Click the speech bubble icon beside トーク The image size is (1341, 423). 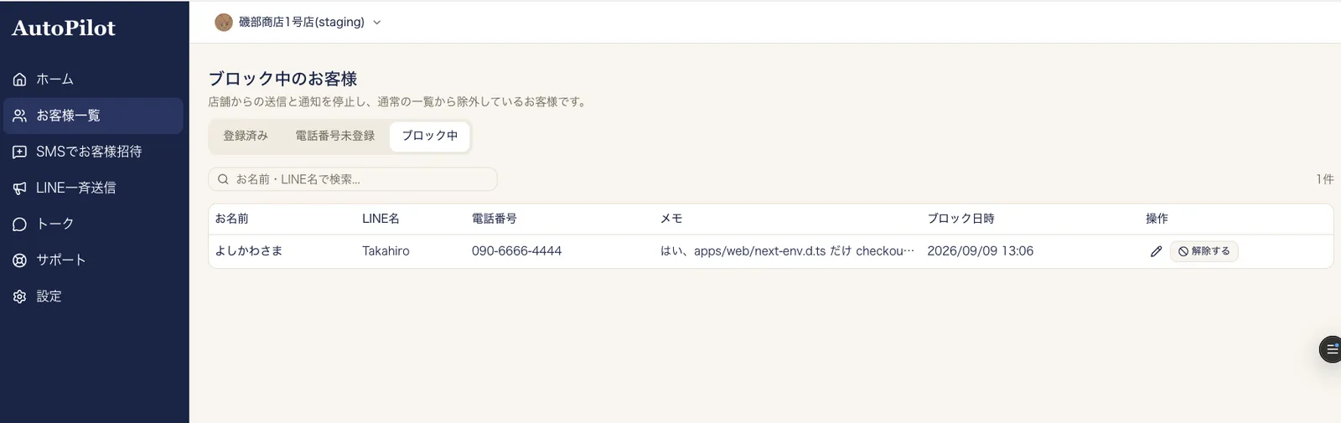[19, 224]
